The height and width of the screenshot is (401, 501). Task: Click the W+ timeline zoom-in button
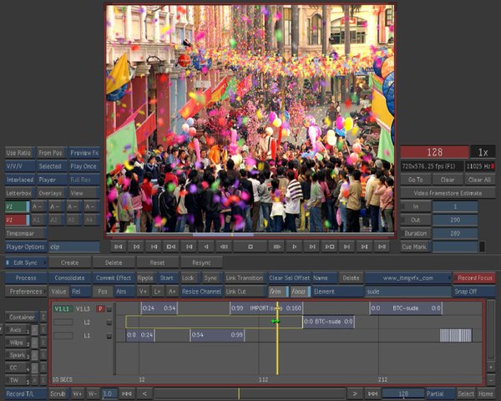click(x=77, y=393)
